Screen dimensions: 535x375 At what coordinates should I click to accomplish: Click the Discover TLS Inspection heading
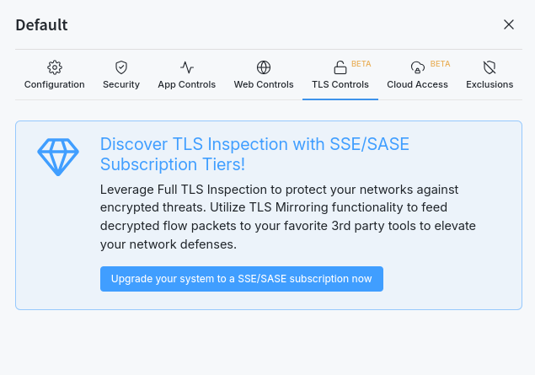[254, 154]
